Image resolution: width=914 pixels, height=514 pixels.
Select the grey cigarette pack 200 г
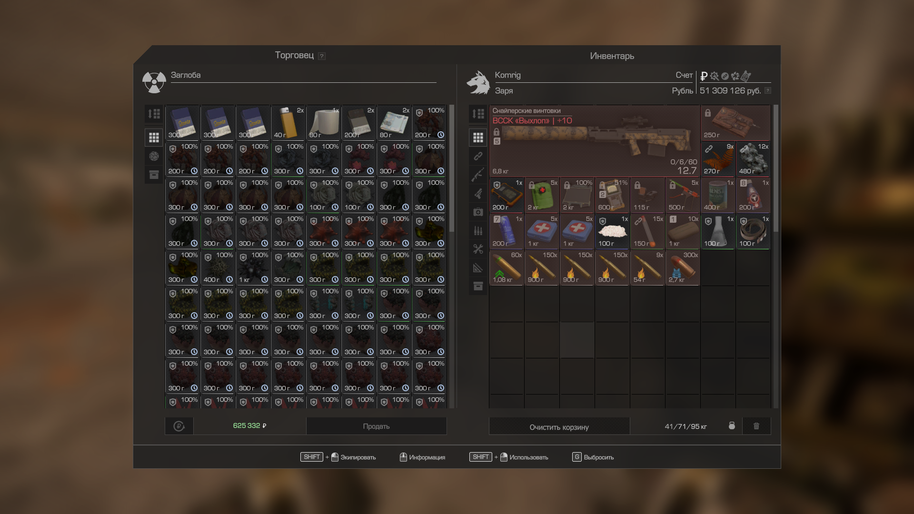pyautogui.click(x=358, y=123)
